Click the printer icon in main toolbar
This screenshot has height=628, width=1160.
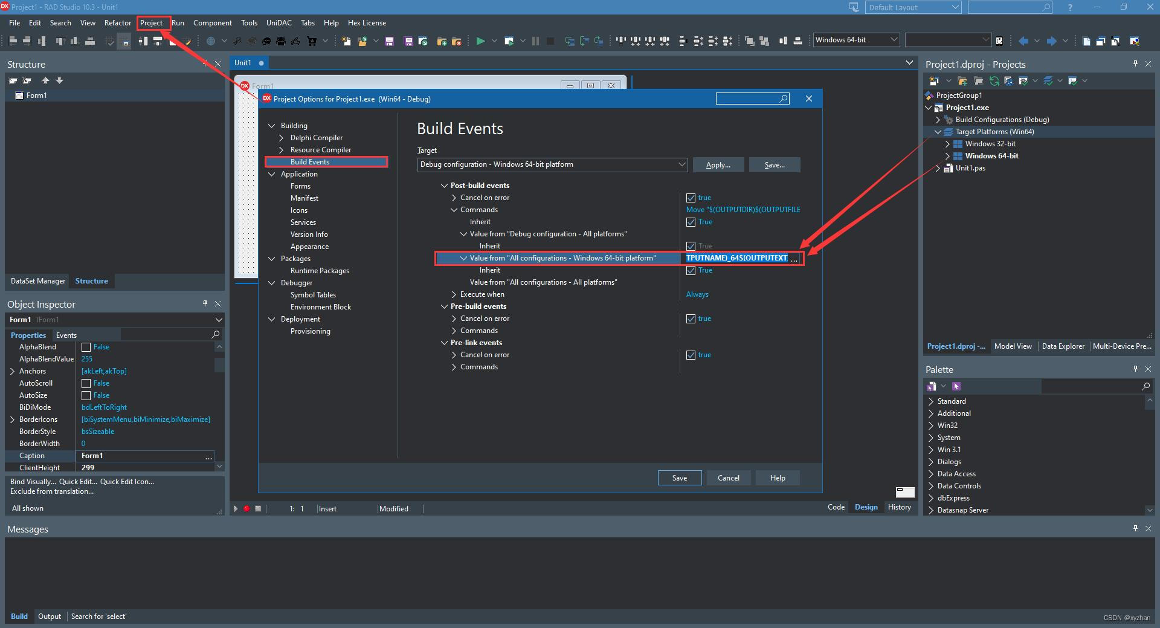point(281,41)
